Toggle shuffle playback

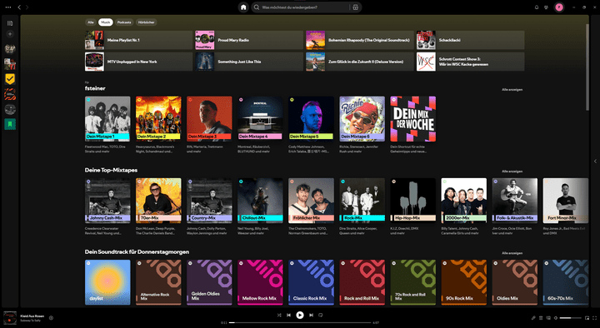pyautogui.click(x=279, y=315)
